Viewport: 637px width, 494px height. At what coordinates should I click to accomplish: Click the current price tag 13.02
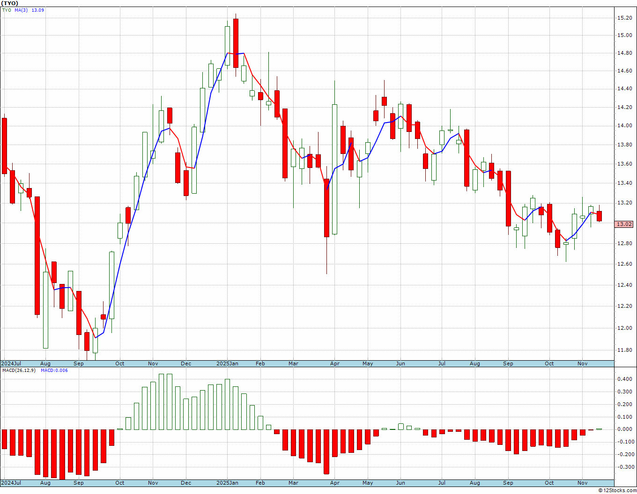coord(624,224)
